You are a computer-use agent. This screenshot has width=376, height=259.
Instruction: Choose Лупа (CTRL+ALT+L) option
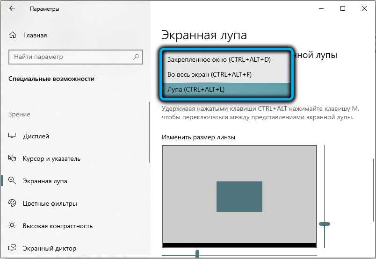pyautogui.click(x=226, y=89)
